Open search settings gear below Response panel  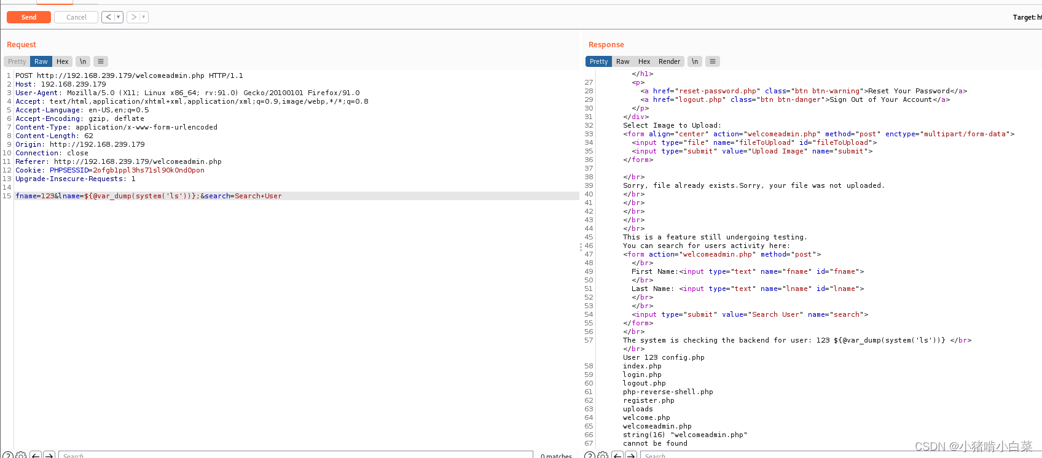click(603, 456)
